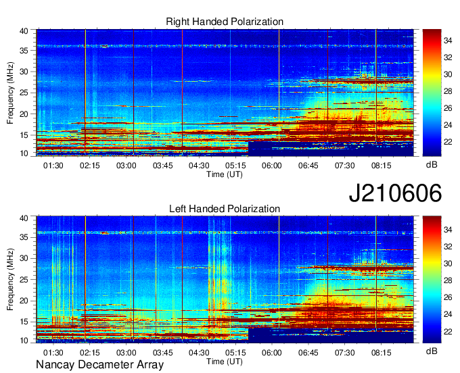This screenshot has height=373, width=460.
Task: Click the 34 dB value on upper colorbar
Action: 448,41
